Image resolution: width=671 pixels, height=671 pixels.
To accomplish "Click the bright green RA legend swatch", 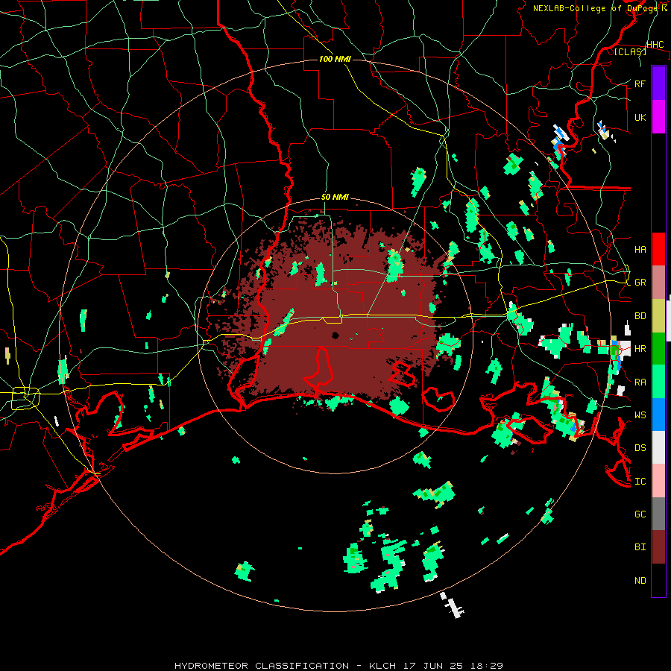I will [x=658, y=382].
